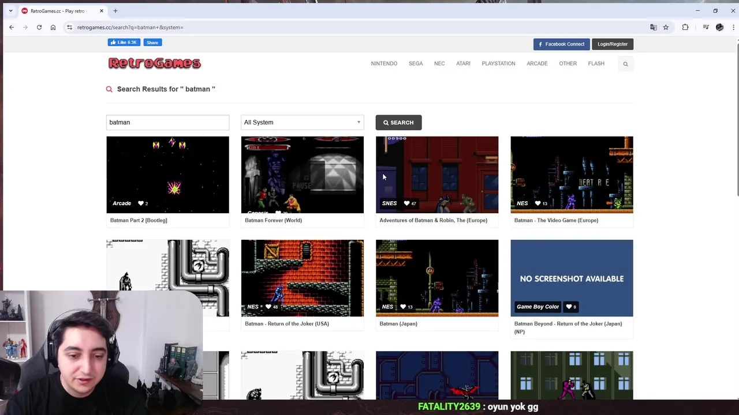Click heart icon on Adventures of Batman card
This screenshot has width=739, height=415.
(x=406, y=203)
